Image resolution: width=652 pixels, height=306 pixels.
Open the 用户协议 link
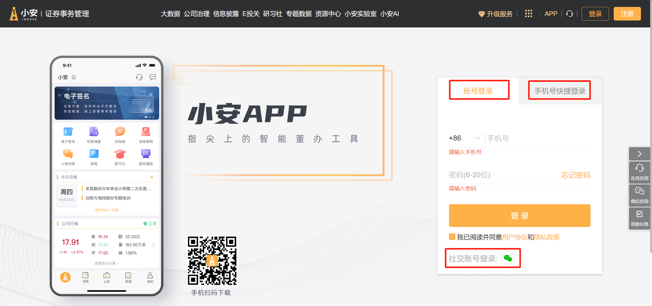515,237
